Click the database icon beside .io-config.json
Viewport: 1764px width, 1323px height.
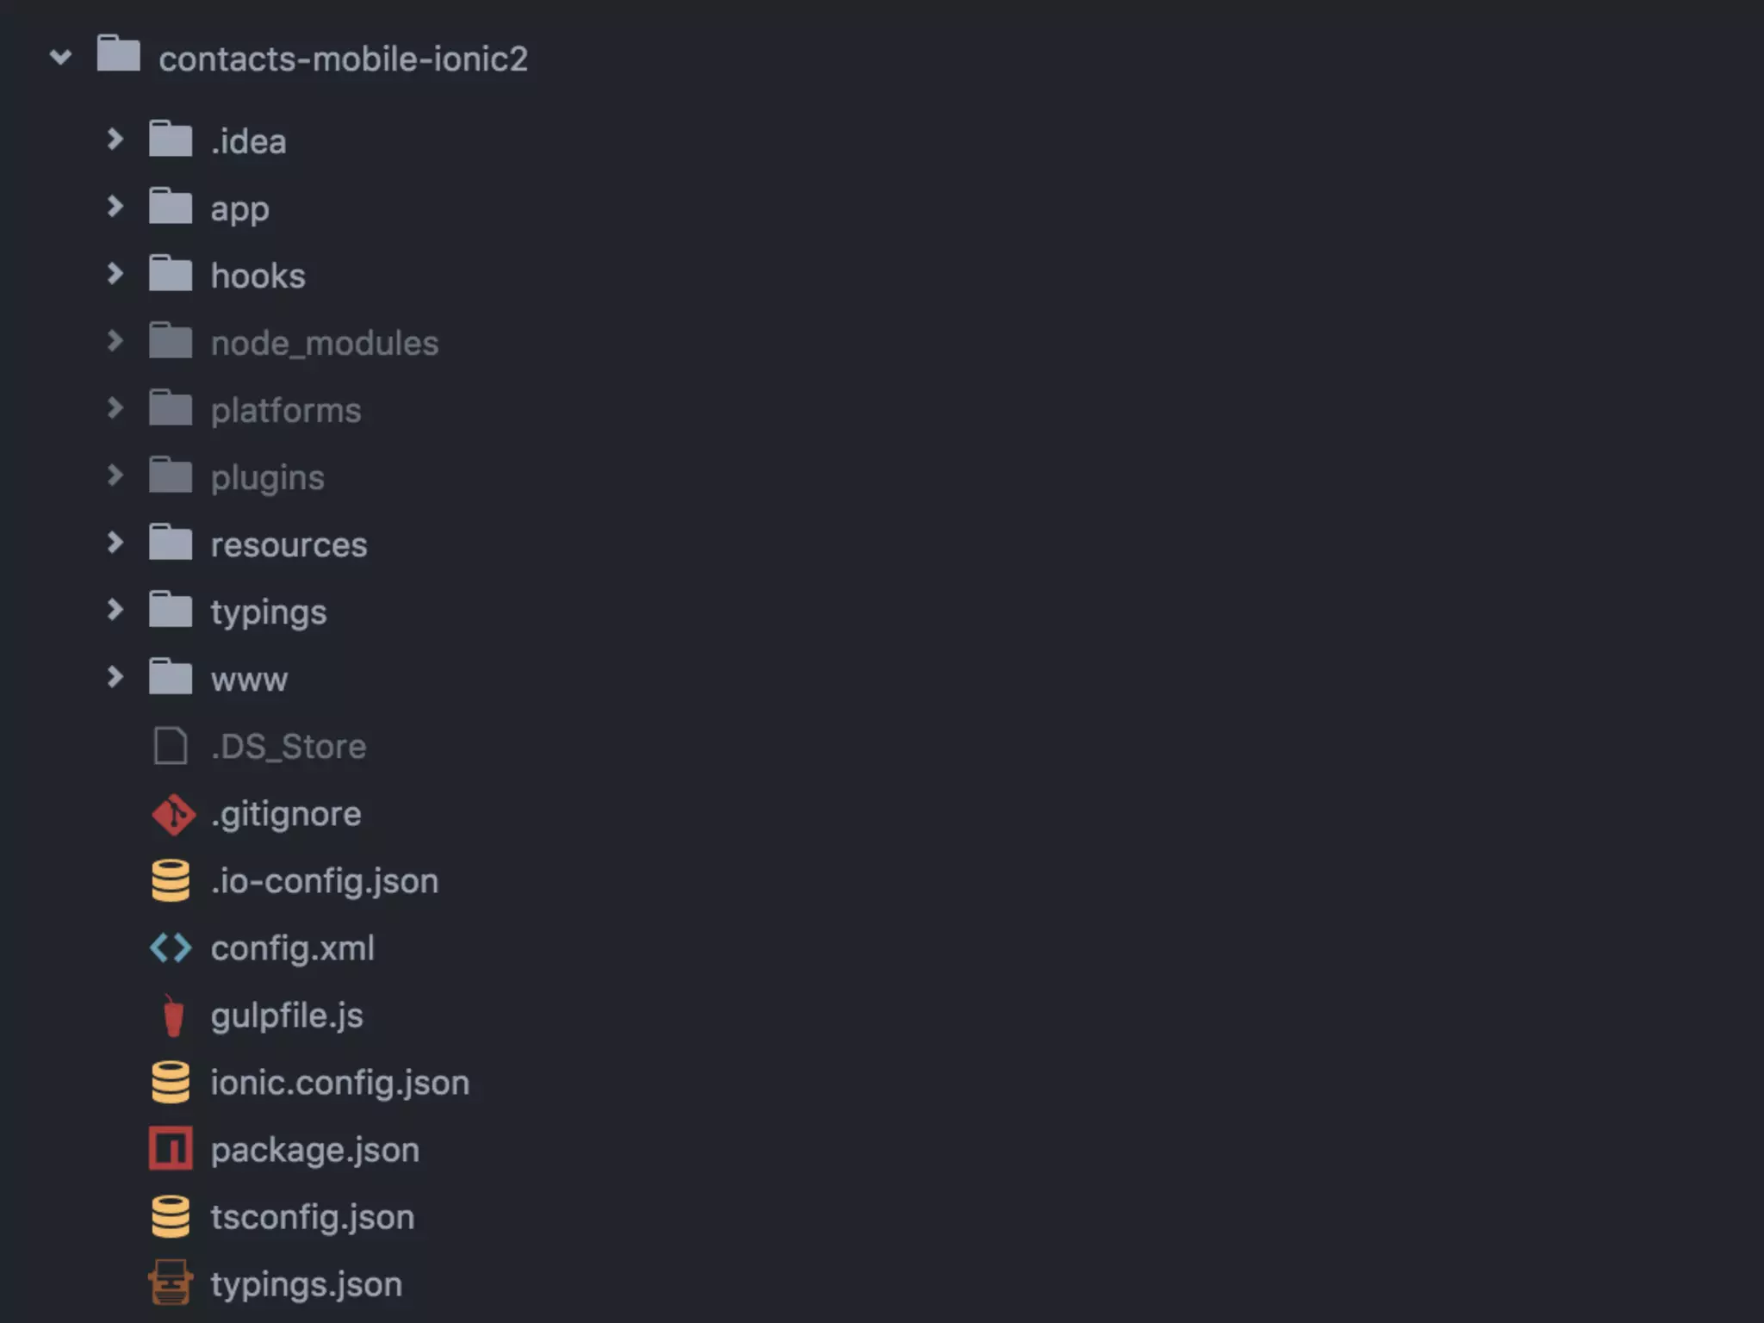(x=171, y=880)
